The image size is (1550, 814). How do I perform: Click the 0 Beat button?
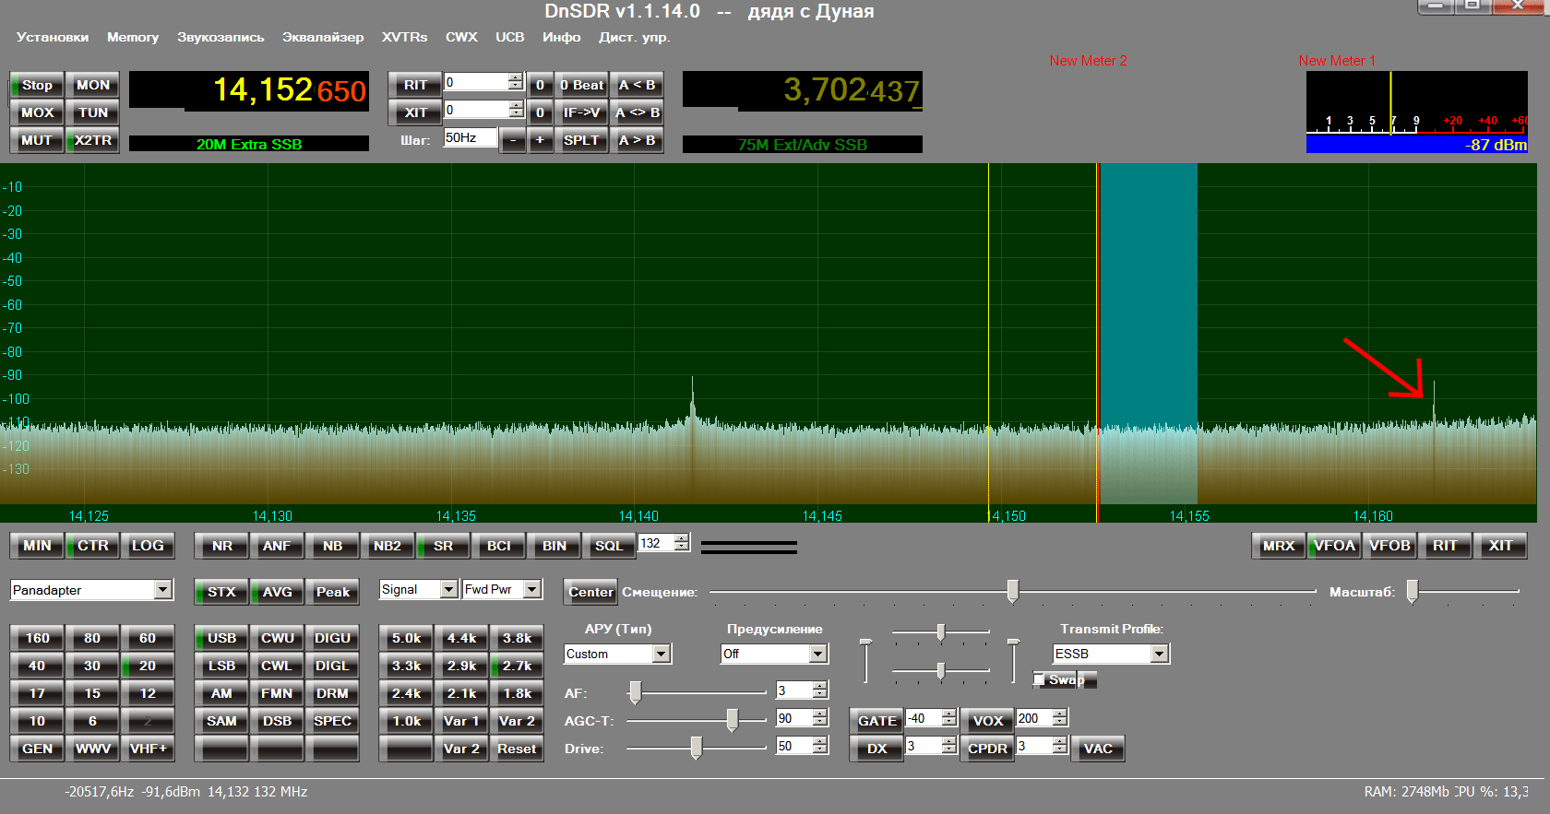(x=582, y=85)
